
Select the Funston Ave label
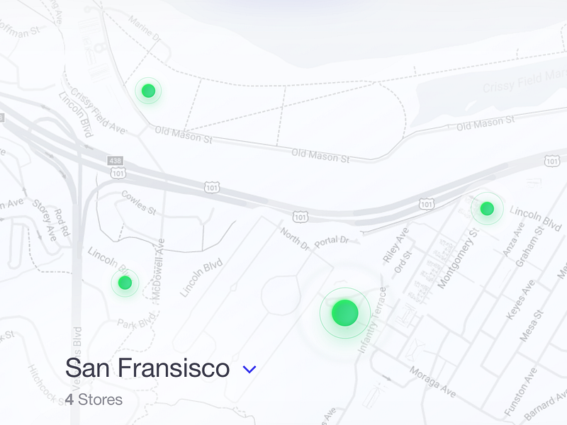[517, 399]
